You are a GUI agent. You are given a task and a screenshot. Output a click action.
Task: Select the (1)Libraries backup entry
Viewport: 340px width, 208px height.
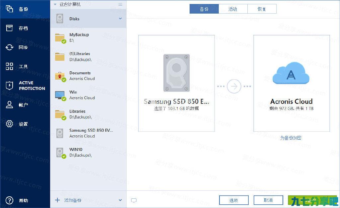pos(88,56)
